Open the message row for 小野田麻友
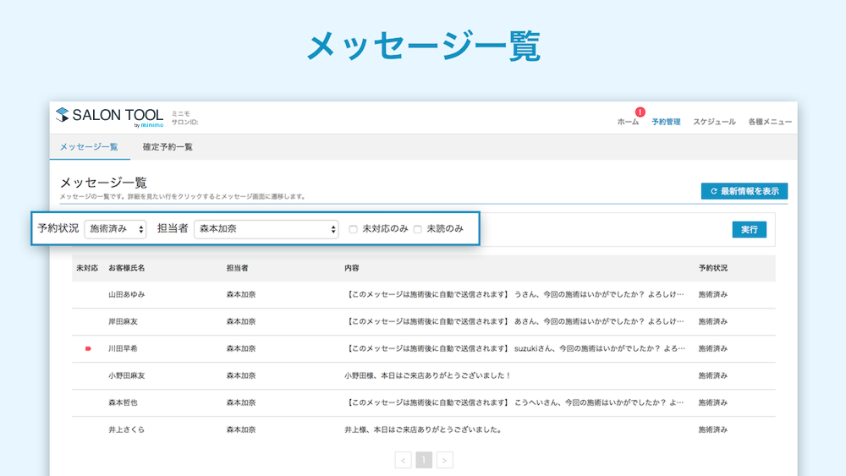Viewport: 846px width, 476px height. pyautogui.click(x=424, y=375)
